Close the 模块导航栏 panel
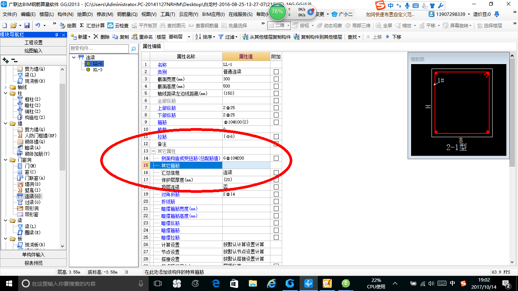The image size is (518, 291). point(64,35)
